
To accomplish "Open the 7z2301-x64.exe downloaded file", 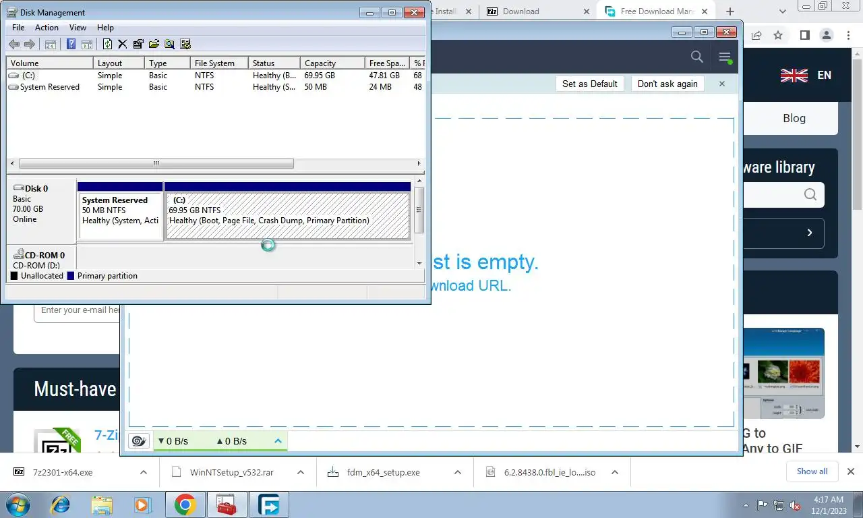I will pyautogui.click(x=62, y=472).
